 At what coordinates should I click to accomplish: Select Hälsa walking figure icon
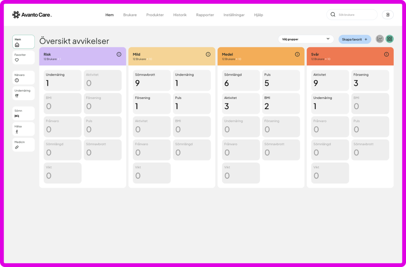17,132
